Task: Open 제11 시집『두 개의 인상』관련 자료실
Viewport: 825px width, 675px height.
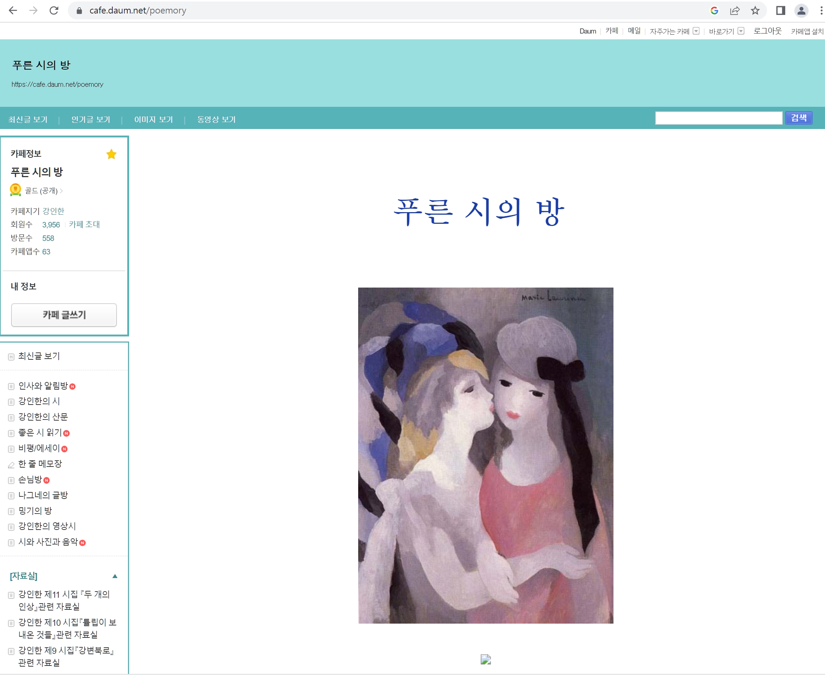Action: [x=64, y=600]
